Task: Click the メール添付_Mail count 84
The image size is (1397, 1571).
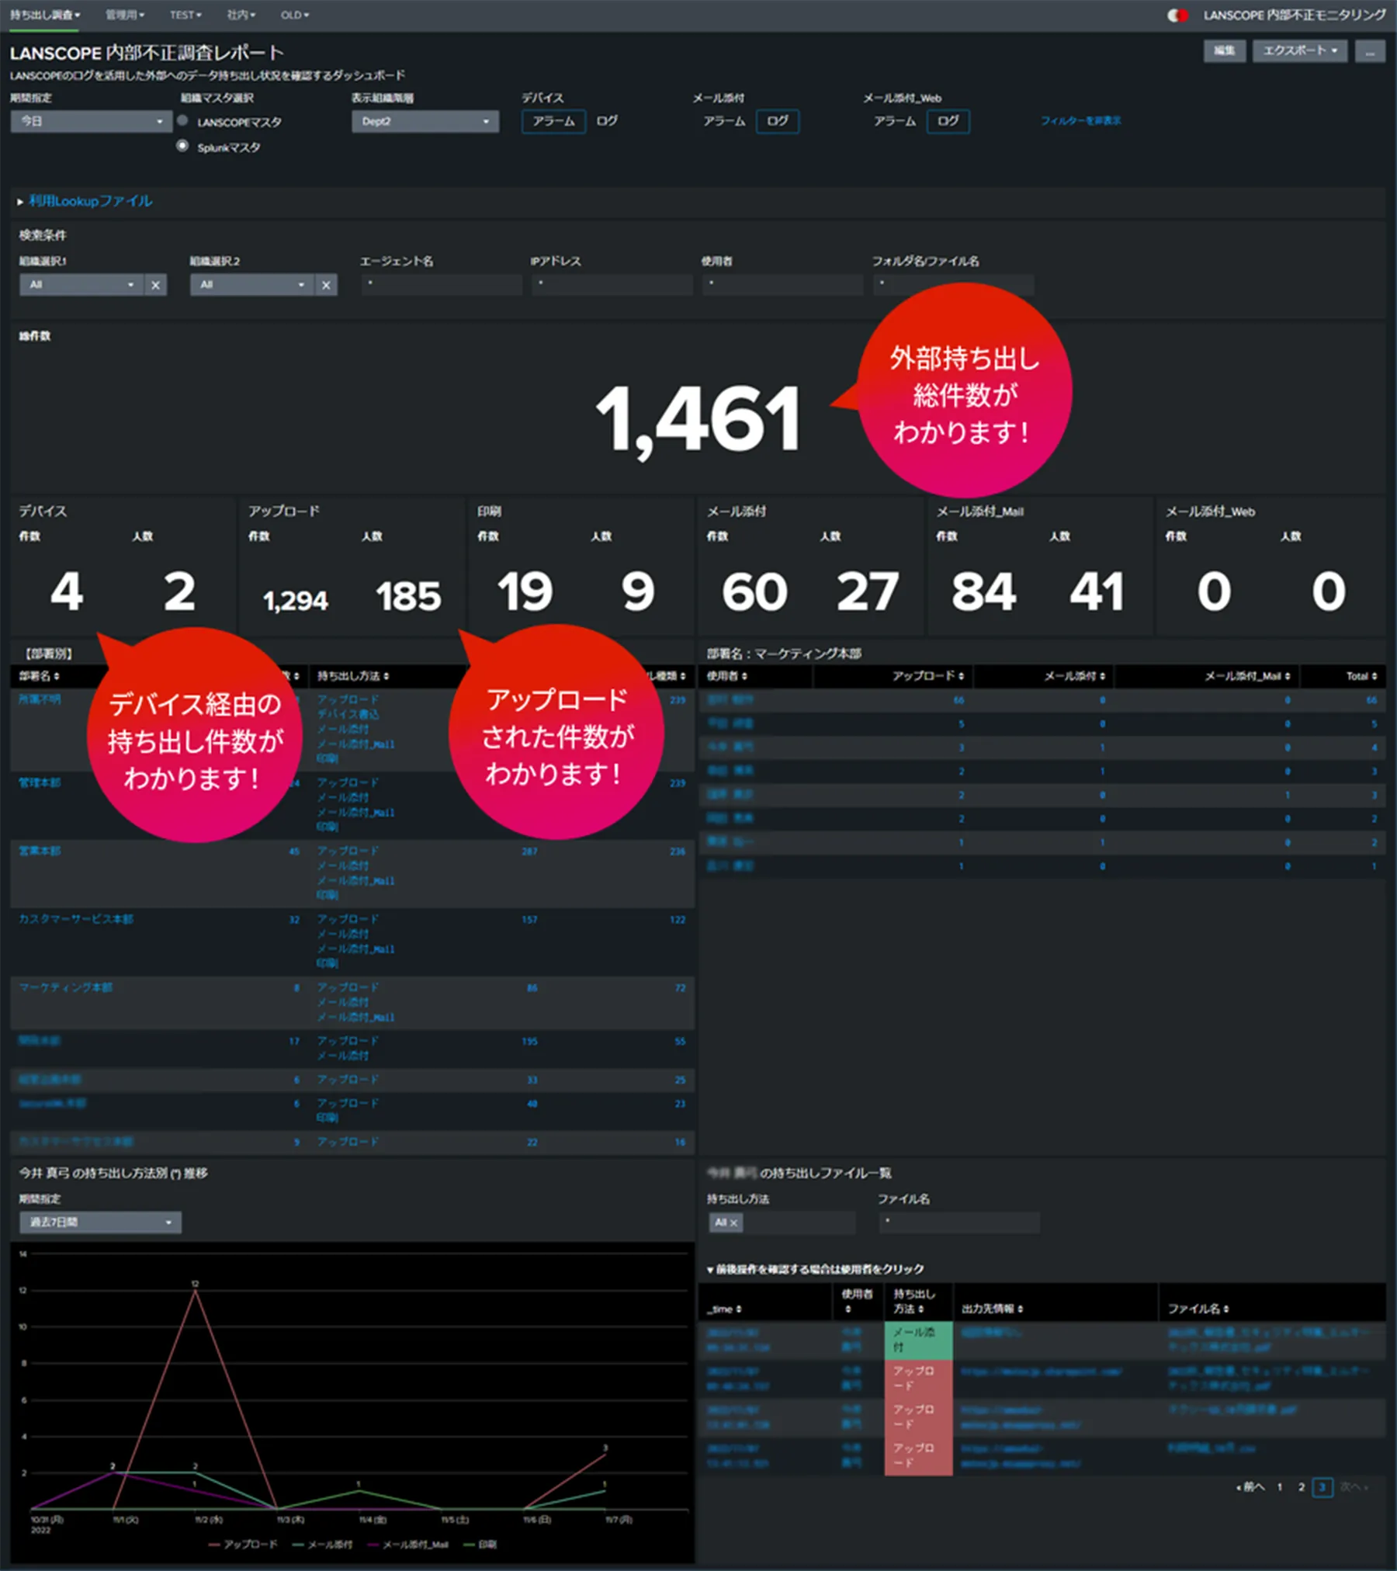Action: click(x=983, y=591)
